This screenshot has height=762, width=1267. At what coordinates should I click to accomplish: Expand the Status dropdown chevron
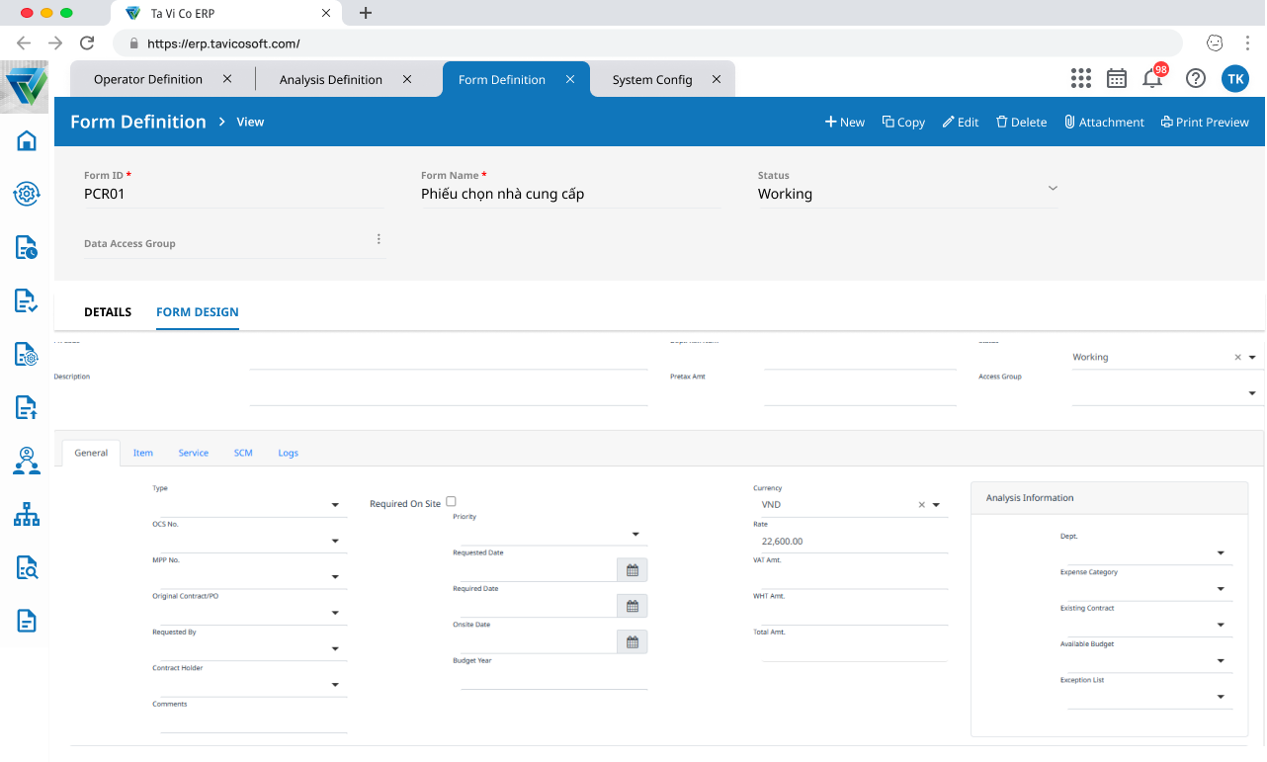(x=1053, y=188)
